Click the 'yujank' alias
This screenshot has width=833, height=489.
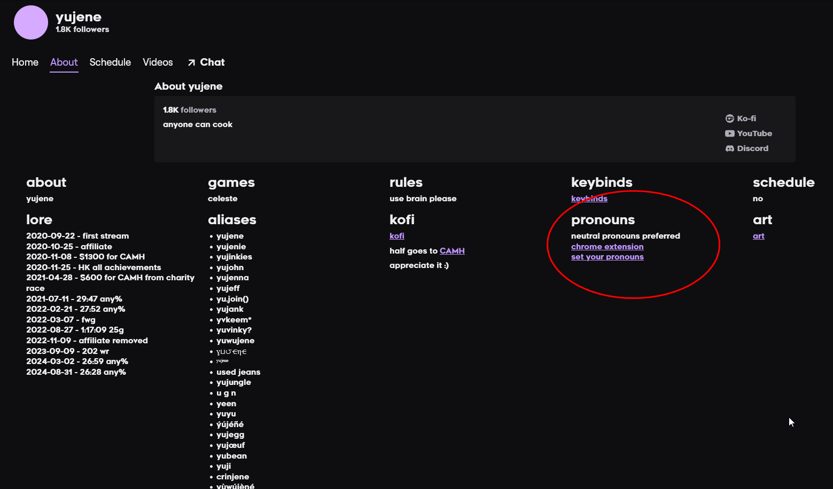(x=230, y=309)
